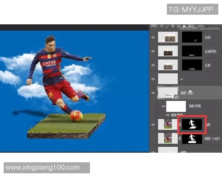The image size is (222, 177).
Task: Click the fill 100% value field
Action: [201, 26]
